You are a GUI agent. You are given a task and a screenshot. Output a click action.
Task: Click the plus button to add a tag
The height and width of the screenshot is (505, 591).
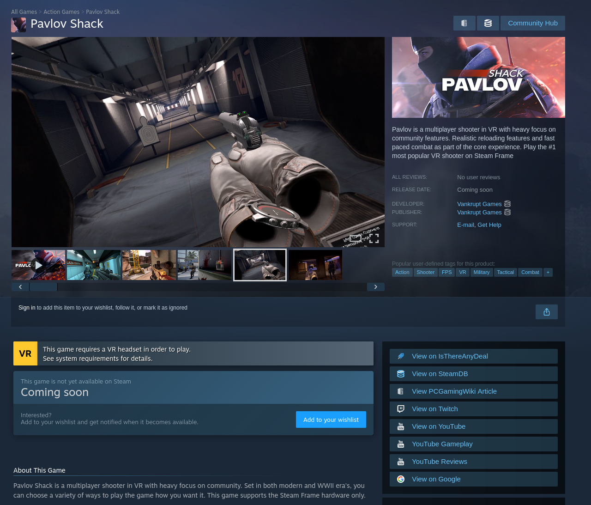click(548, 272)
